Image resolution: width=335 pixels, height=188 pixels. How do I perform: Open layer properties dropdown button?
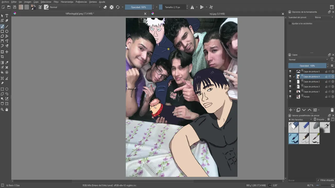(x=315, y=110)
